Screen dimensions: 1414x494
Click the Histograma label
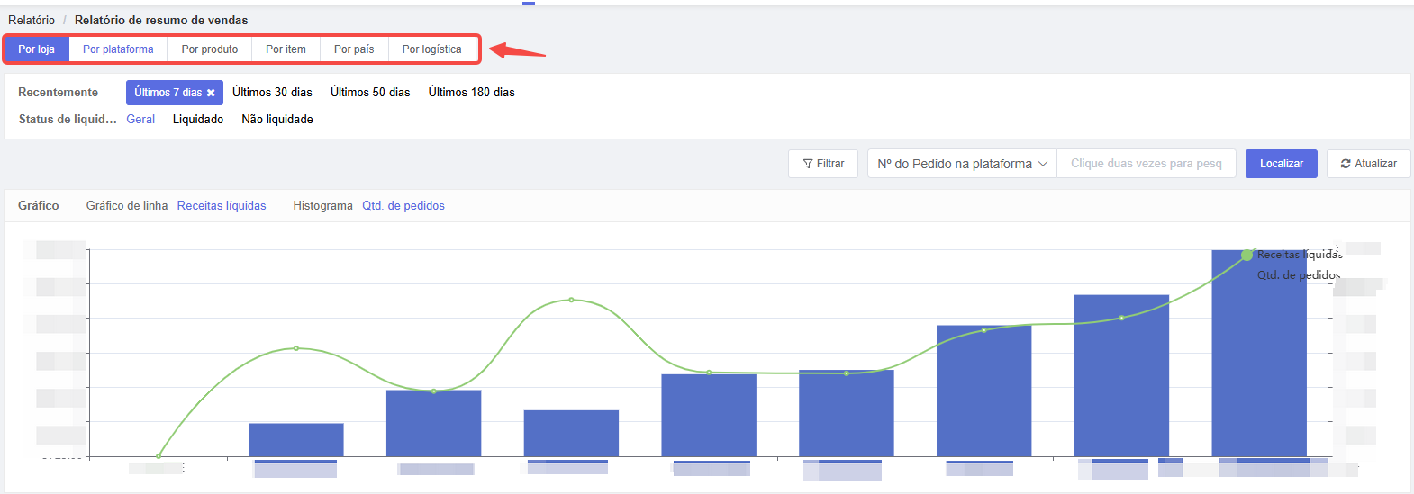pos(322,206)
